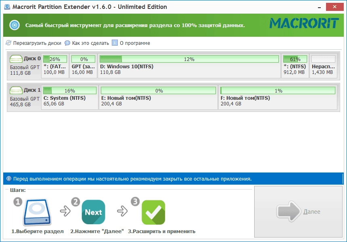Screen dimensions: 347x242
Task: Click 'C: System (NTFS)' label
Action: 65,98
